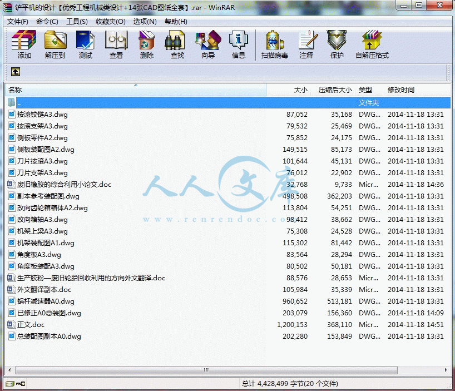Click file icon of 蜗杆减速器A0.dwg
The width and height of the screenshot is (455, 391).
click(11, 301)
